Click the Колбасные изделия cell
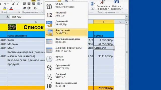The width and height of the screenshot is (161, 90). pyautogui.click(x=26, y=54)
